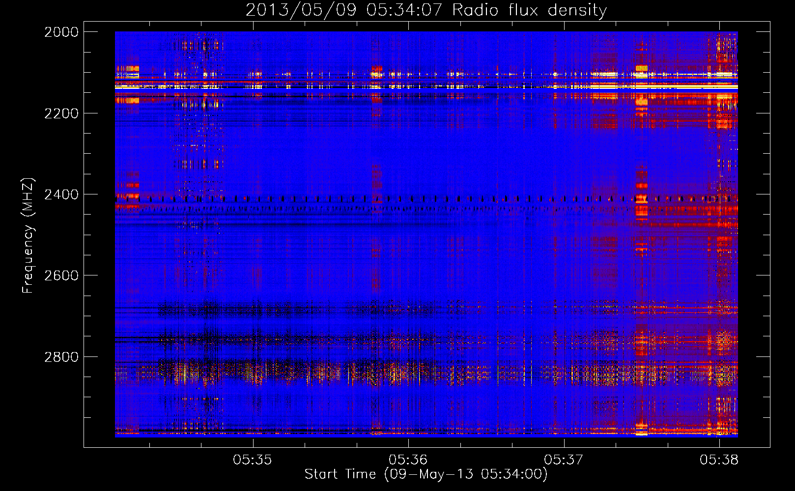Click the 'Start Time (09-May-13 05:34:00)' label
Image resolution: width=795 pixels, height=491 pixels.
point(426,474)
